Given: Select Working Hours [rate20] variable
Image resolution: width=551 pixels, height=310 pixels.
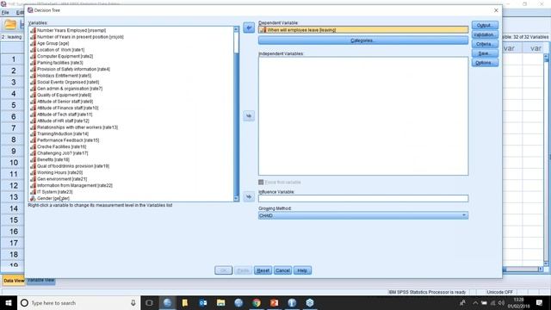Looking at the screenshot, I should click(x=59, y=172).
